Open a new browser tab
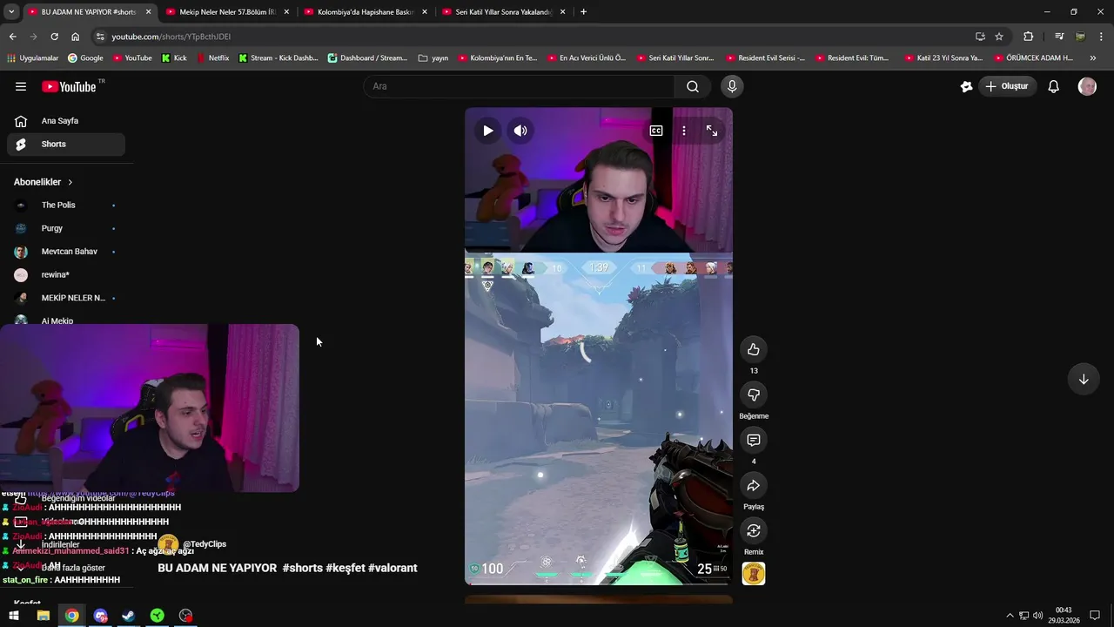The image size is (1114, 627). coord(583,12)
